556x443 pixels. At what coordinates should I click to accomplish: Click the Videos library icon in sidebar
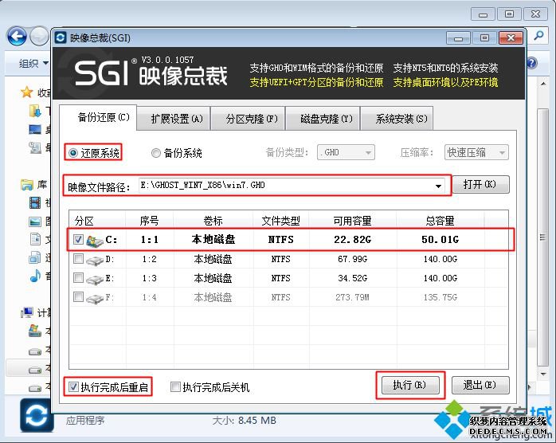coord(35,203)
